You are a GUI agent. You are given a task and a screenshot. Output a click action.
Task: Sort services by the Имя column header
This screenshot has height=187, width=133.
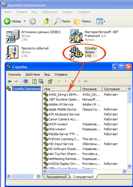point(62,89)
